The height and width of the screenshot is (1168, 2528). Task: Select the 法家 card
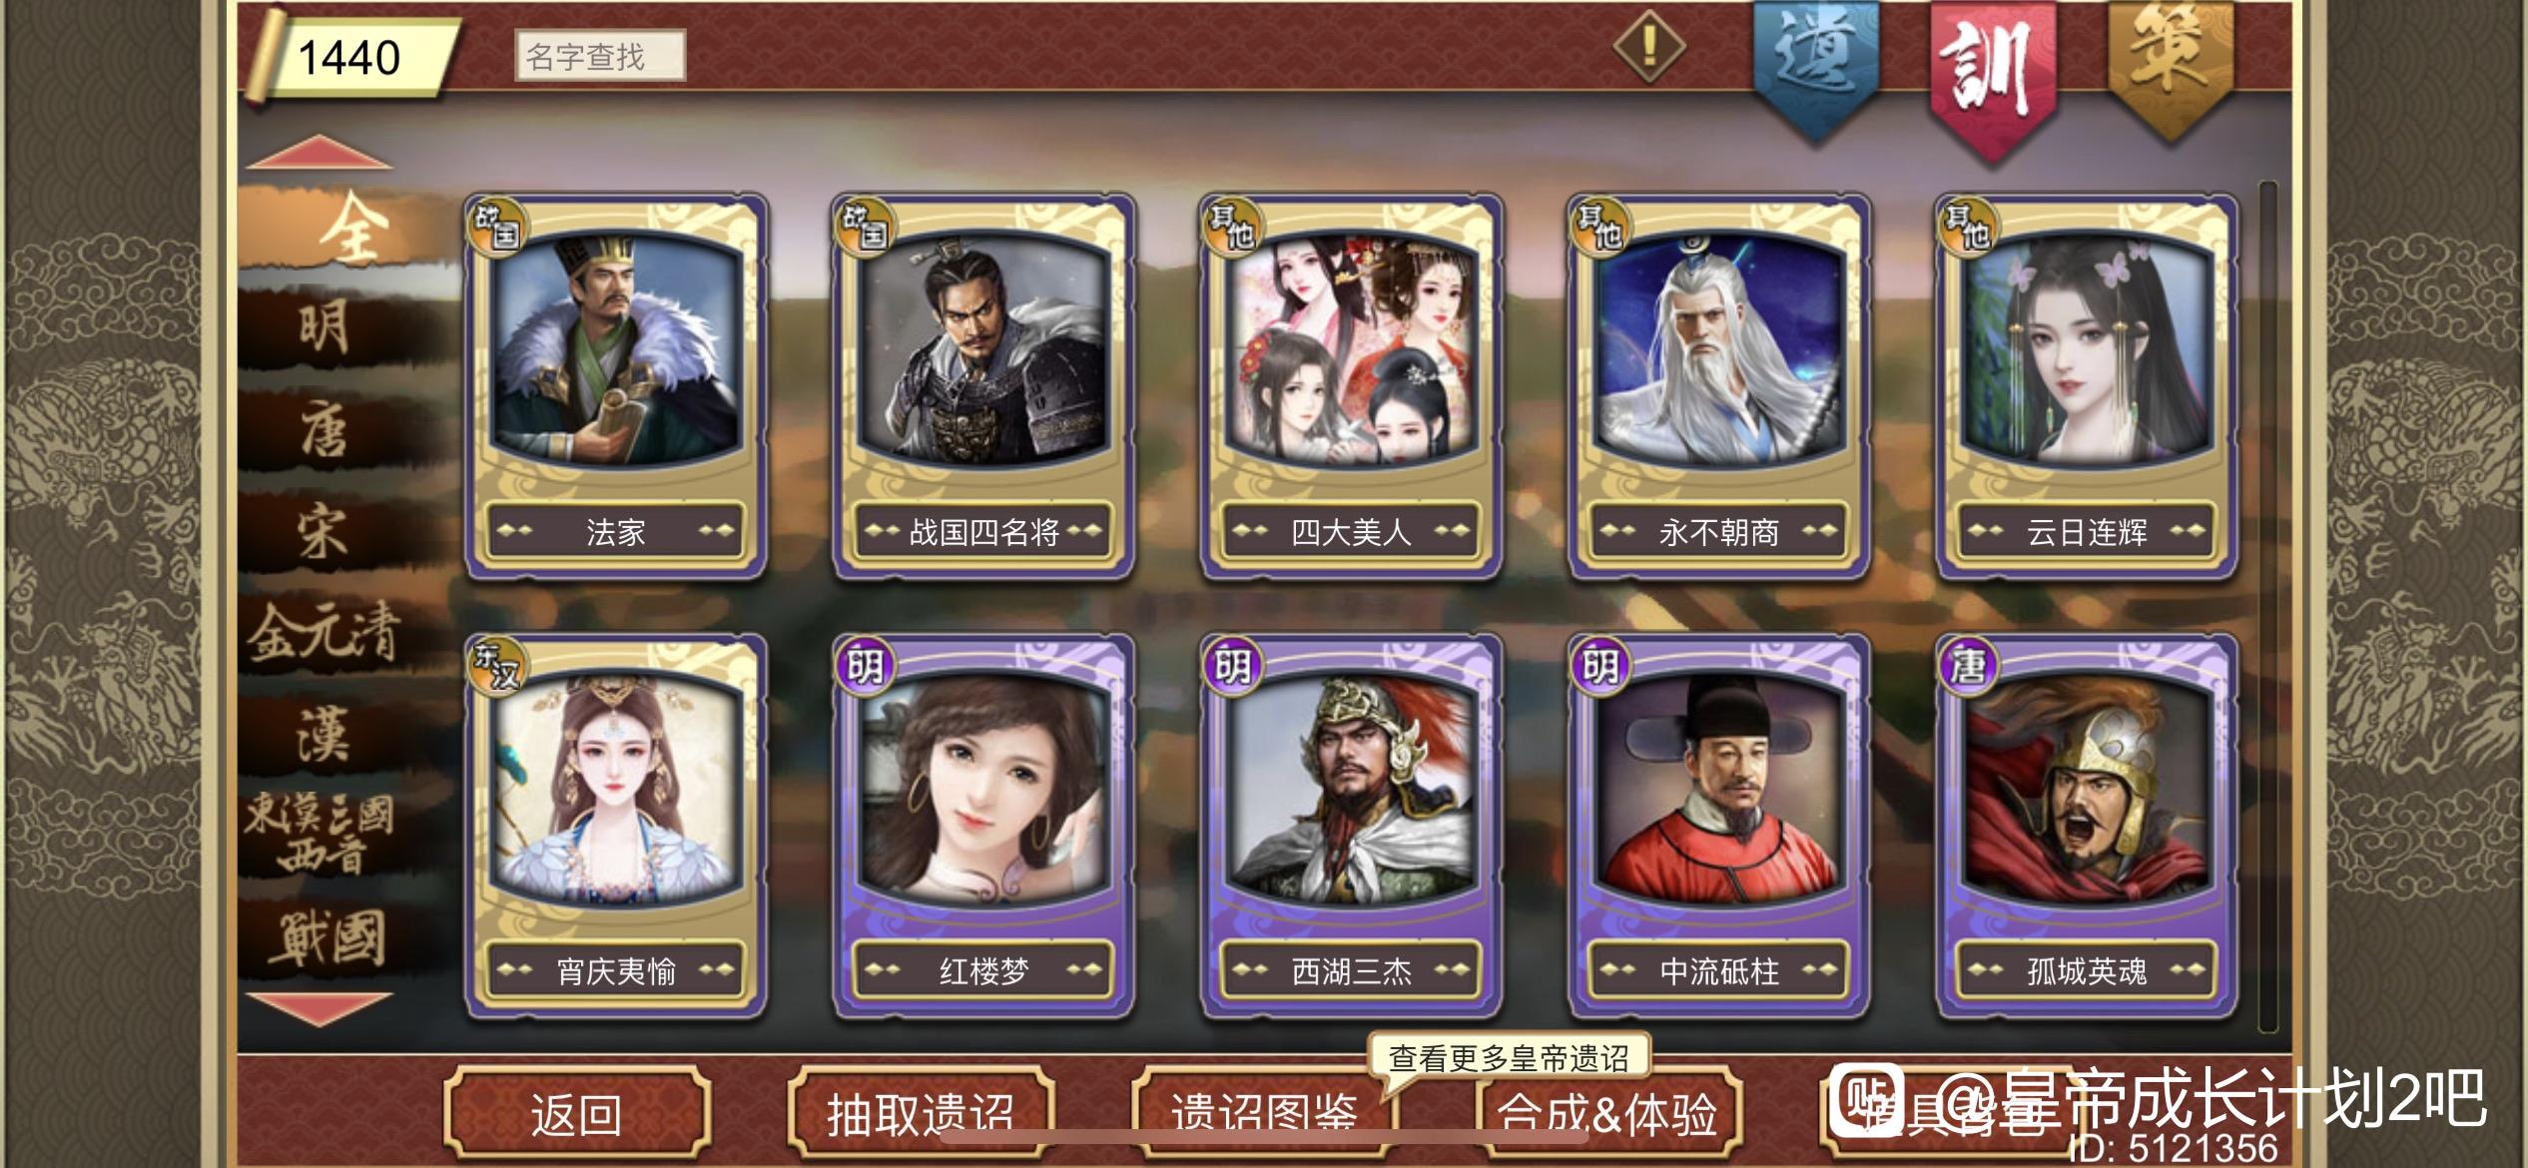pos(616,386)
